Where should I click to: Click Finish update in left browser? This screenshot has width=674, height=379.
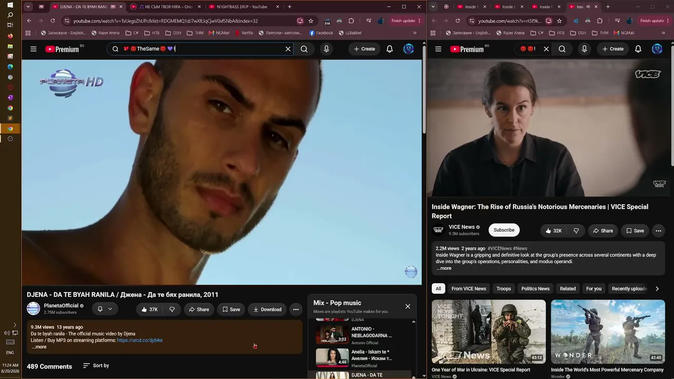tap(406, 21)
